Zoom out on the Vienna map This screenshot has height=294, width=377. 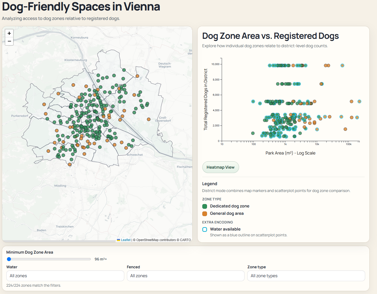coord(9,41)
